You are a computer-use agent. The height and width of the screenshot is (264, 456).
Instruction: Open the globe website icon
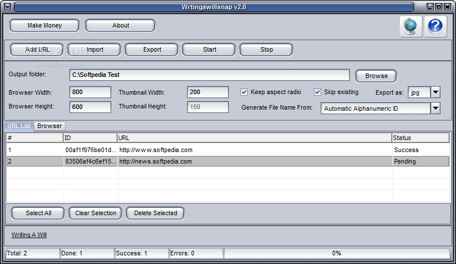(411, 26)
